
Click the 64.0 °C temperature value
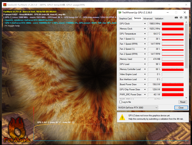coord(154,34)
